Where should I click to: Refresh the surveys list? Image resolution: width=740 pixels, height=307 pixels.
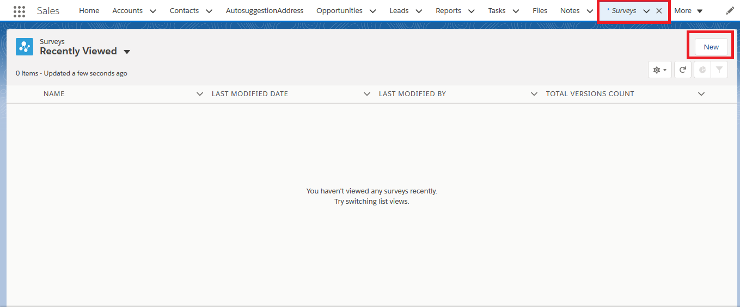tap(683, 70)
